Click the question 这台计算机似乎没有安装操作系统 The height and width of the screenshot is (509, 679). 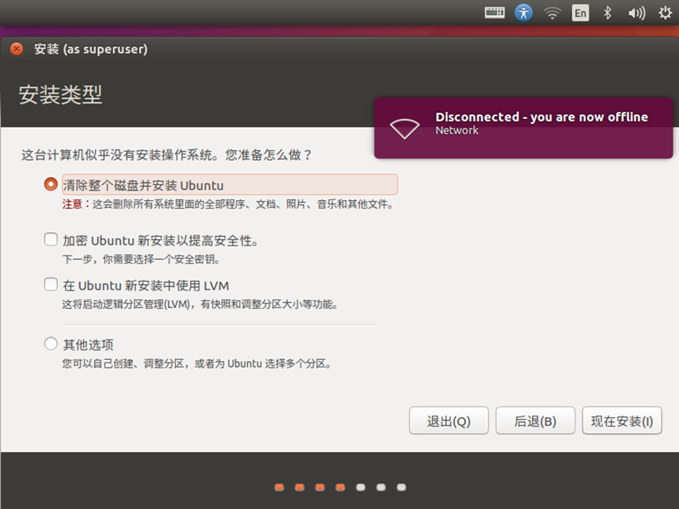[166, 155]
